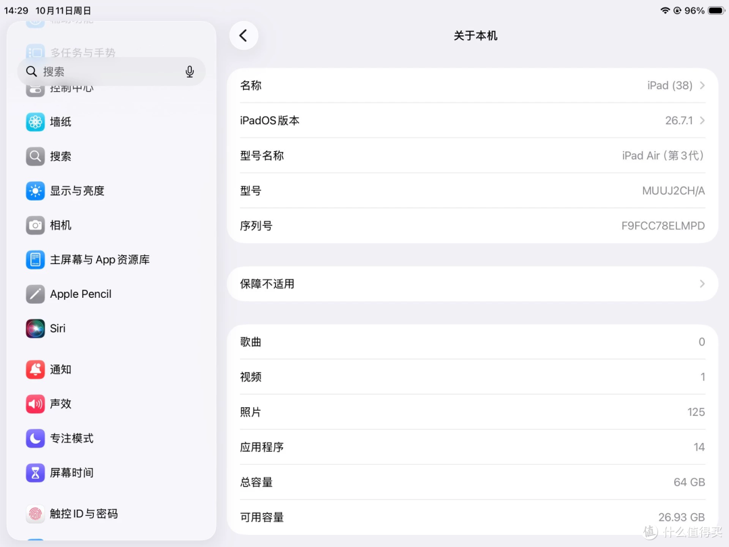729x547 pixels.
Task: Expand the 名称 row chevron
Action: [x=702, y=86]
